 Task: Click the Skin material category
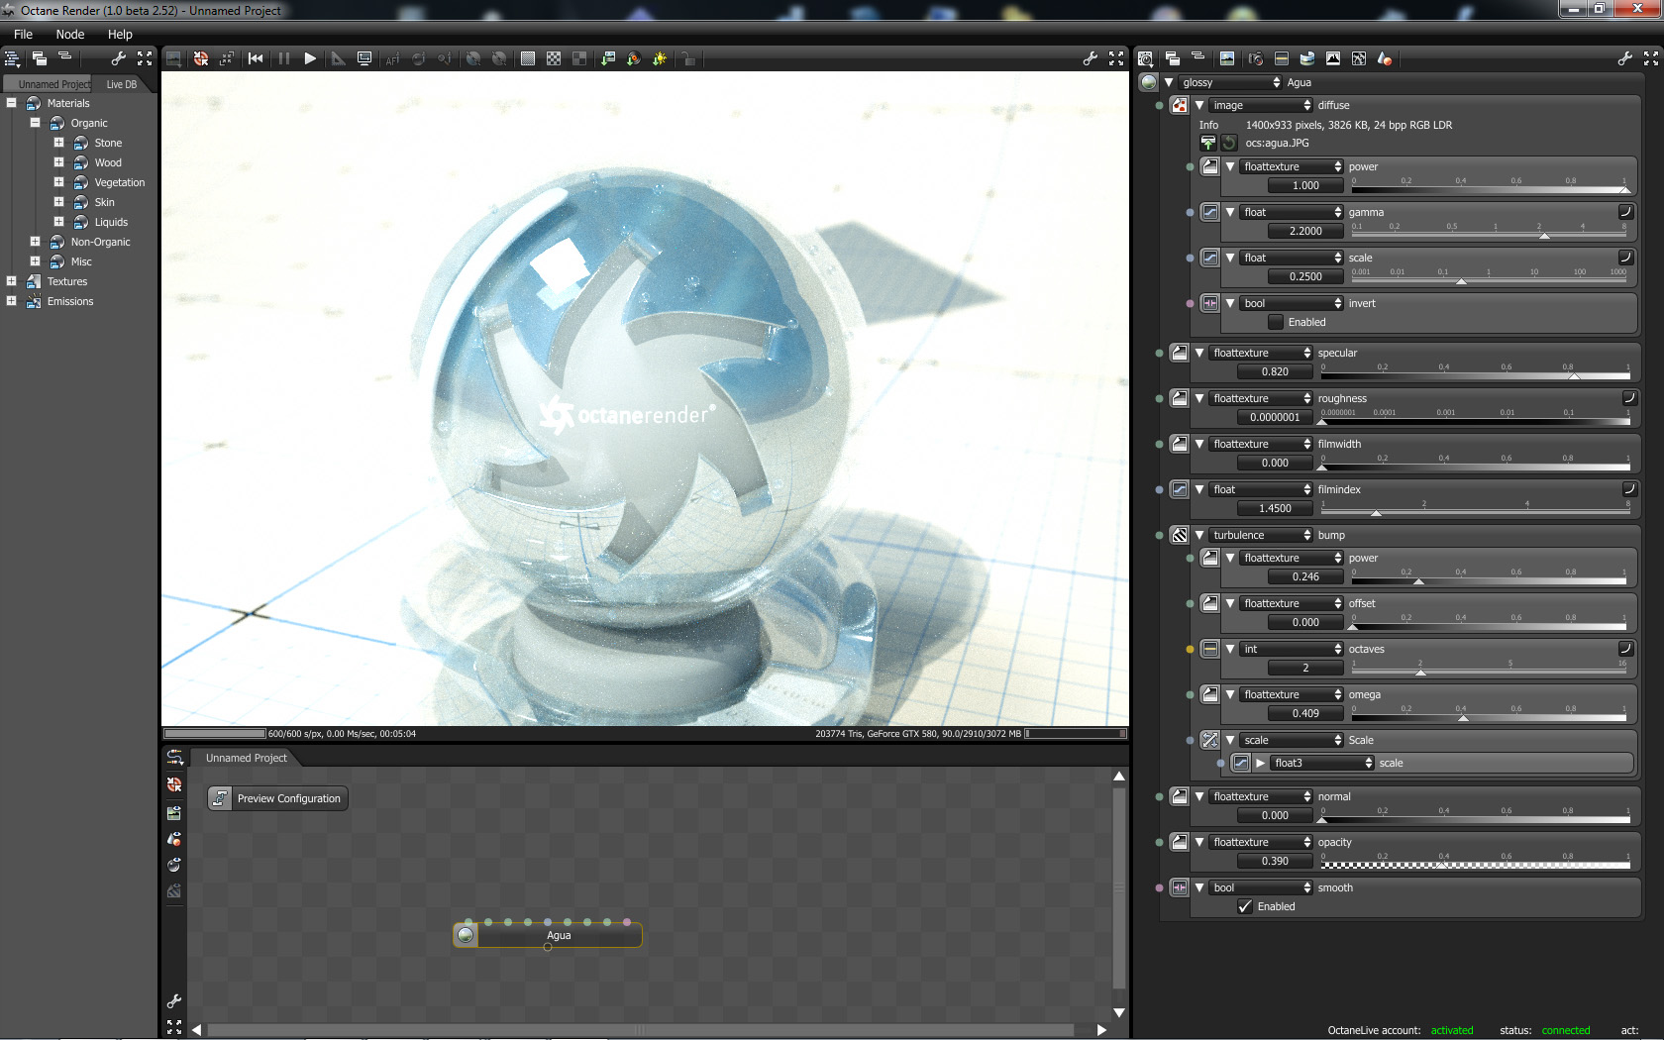(x=104, y=202)
